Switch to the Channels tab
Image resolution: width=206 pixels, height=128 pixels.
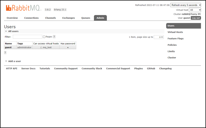51,18
